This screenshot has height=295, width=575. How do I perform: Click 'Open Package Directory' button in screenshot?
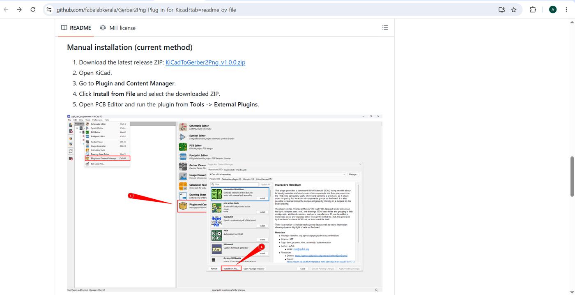pos(254,269)
